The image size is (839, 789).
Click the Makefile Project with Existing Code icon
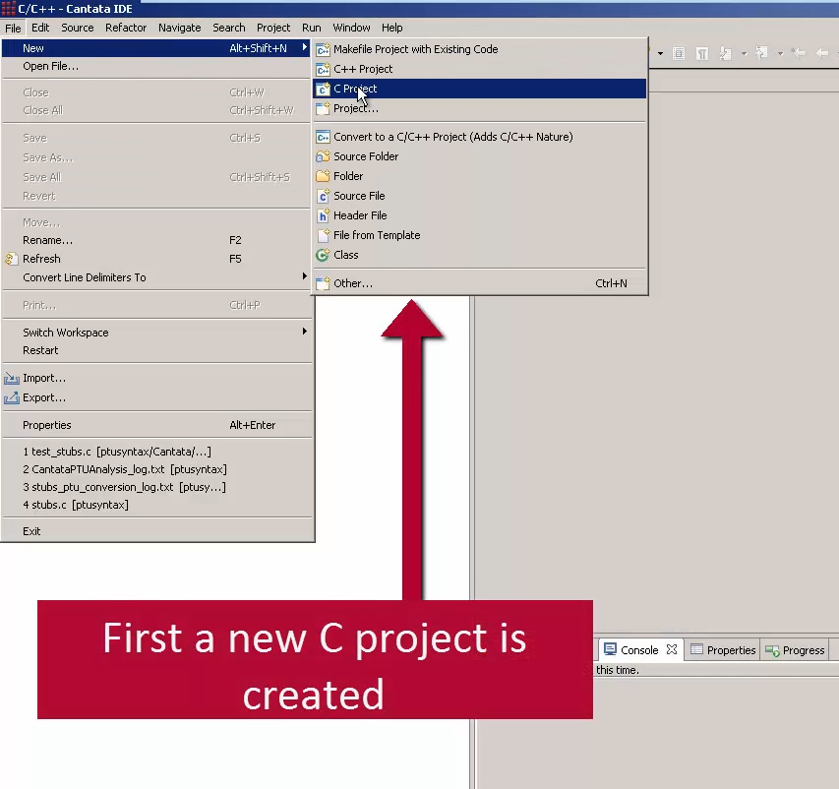323,49
